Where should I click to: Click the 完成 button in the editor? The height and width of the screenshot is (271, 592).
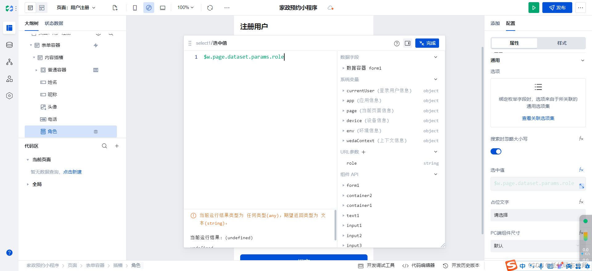tap(427, 43)
